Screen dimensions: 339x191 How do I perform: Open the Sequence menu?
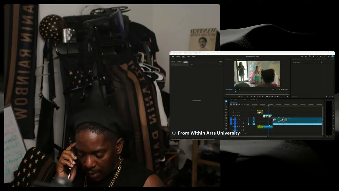click(x=181, y=54)
